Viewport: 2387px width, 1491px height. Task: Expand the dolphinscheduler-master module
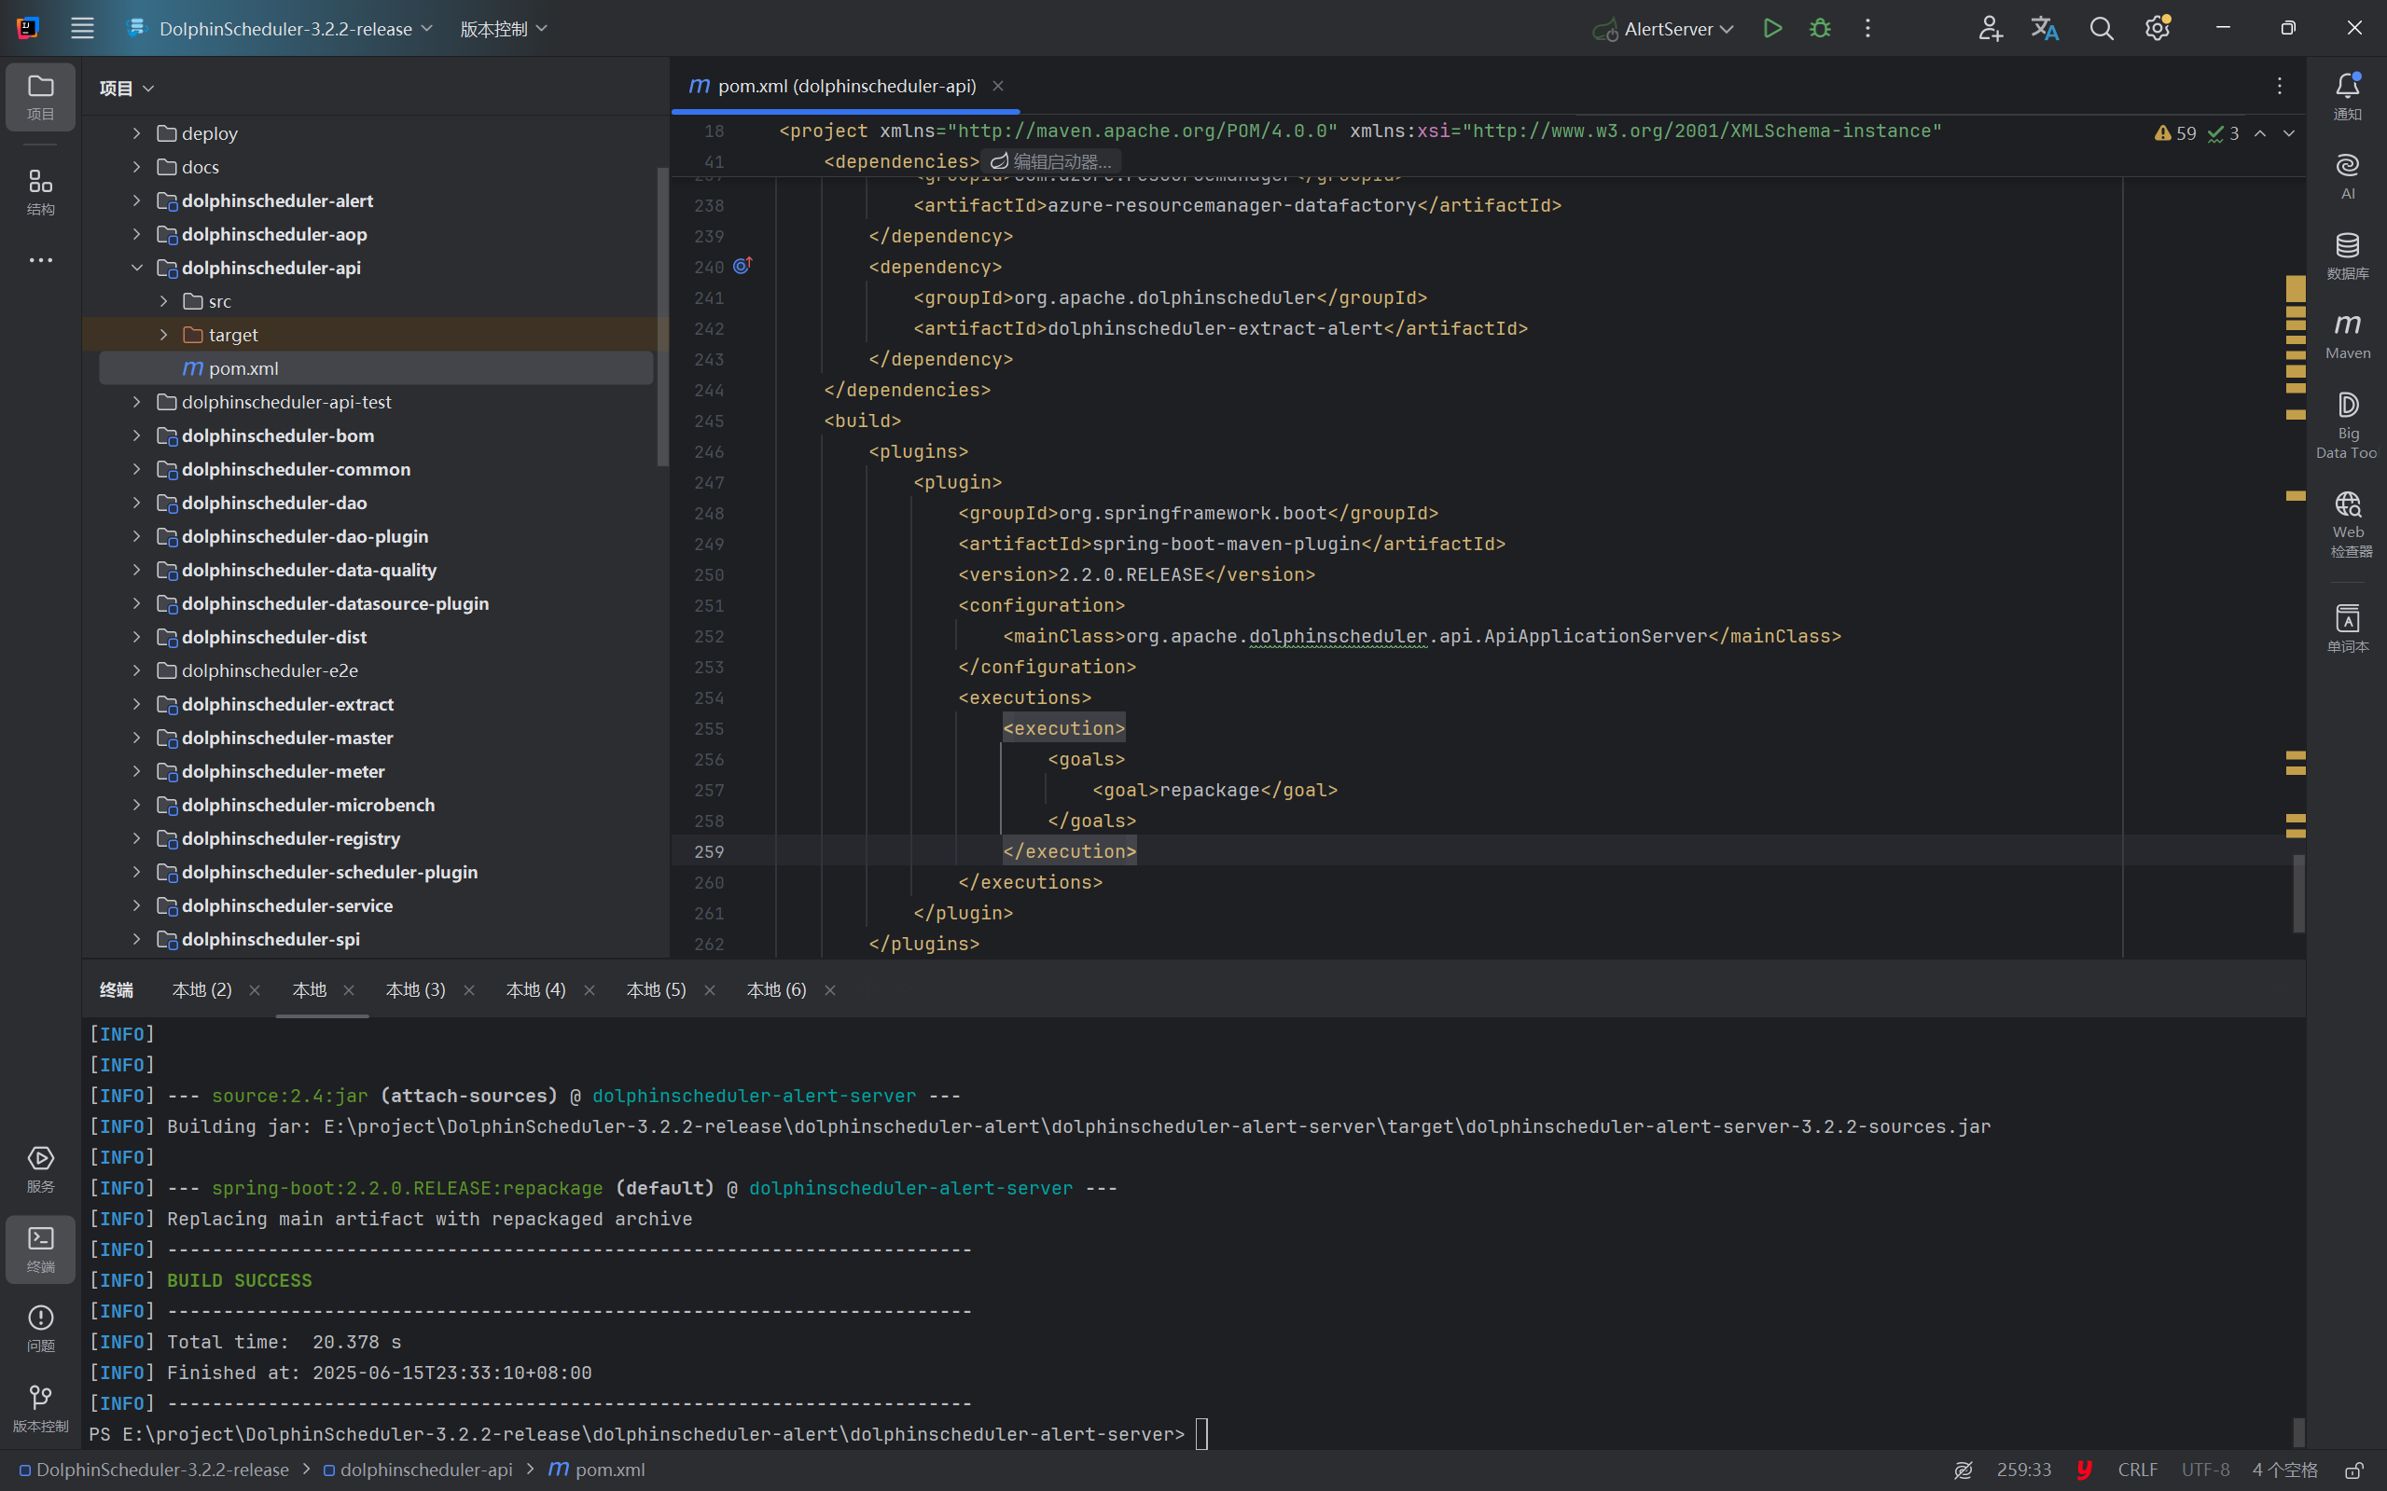pyautogui.click(x=137, y=738)
